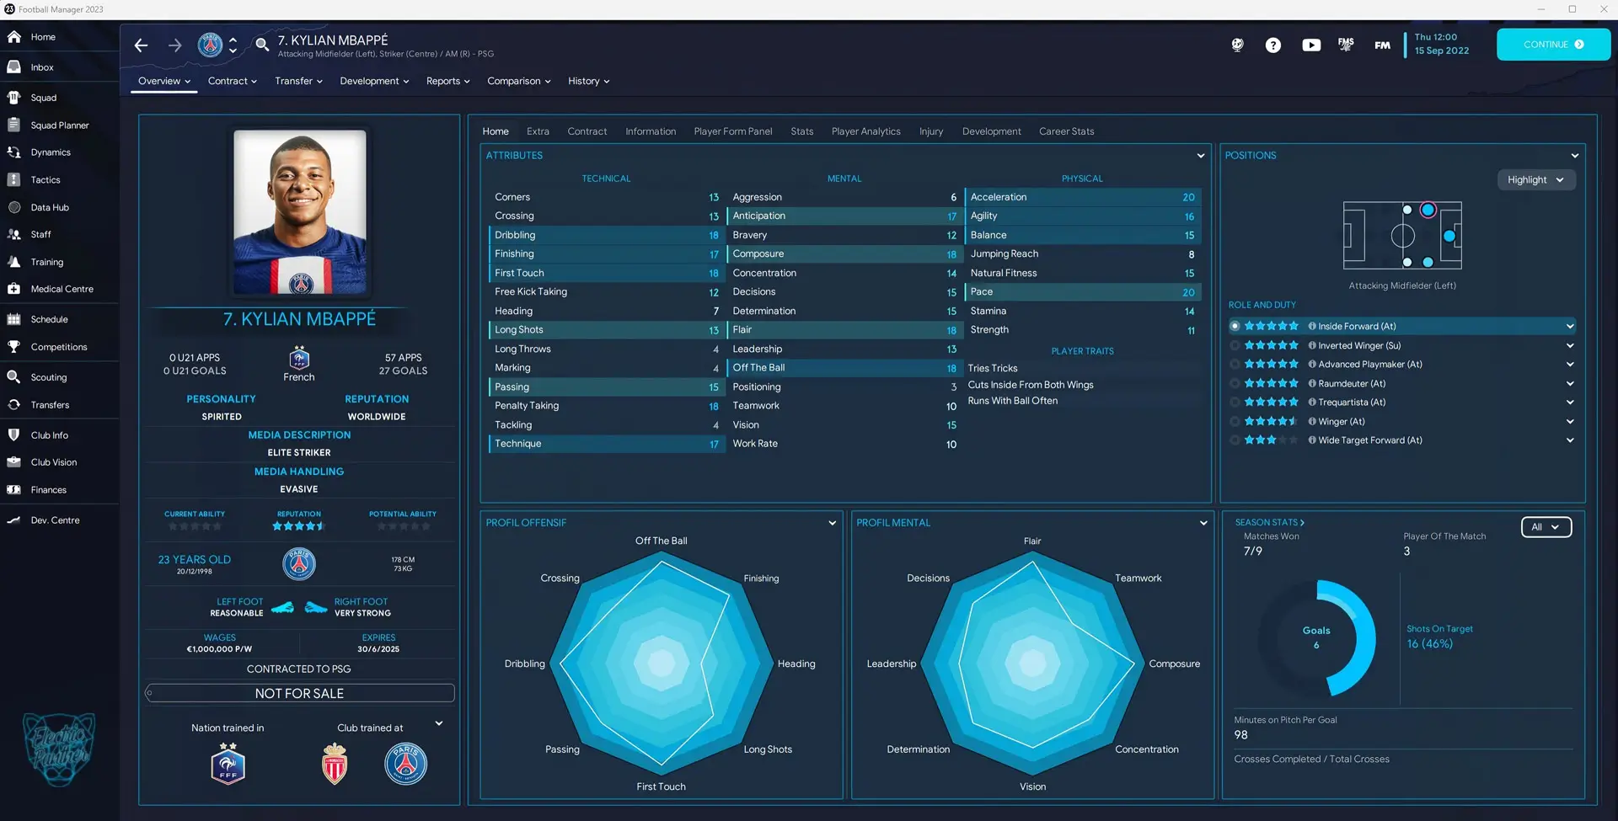Open Dev. Centre sidebar icon
1618x821 pixels.
14,520
